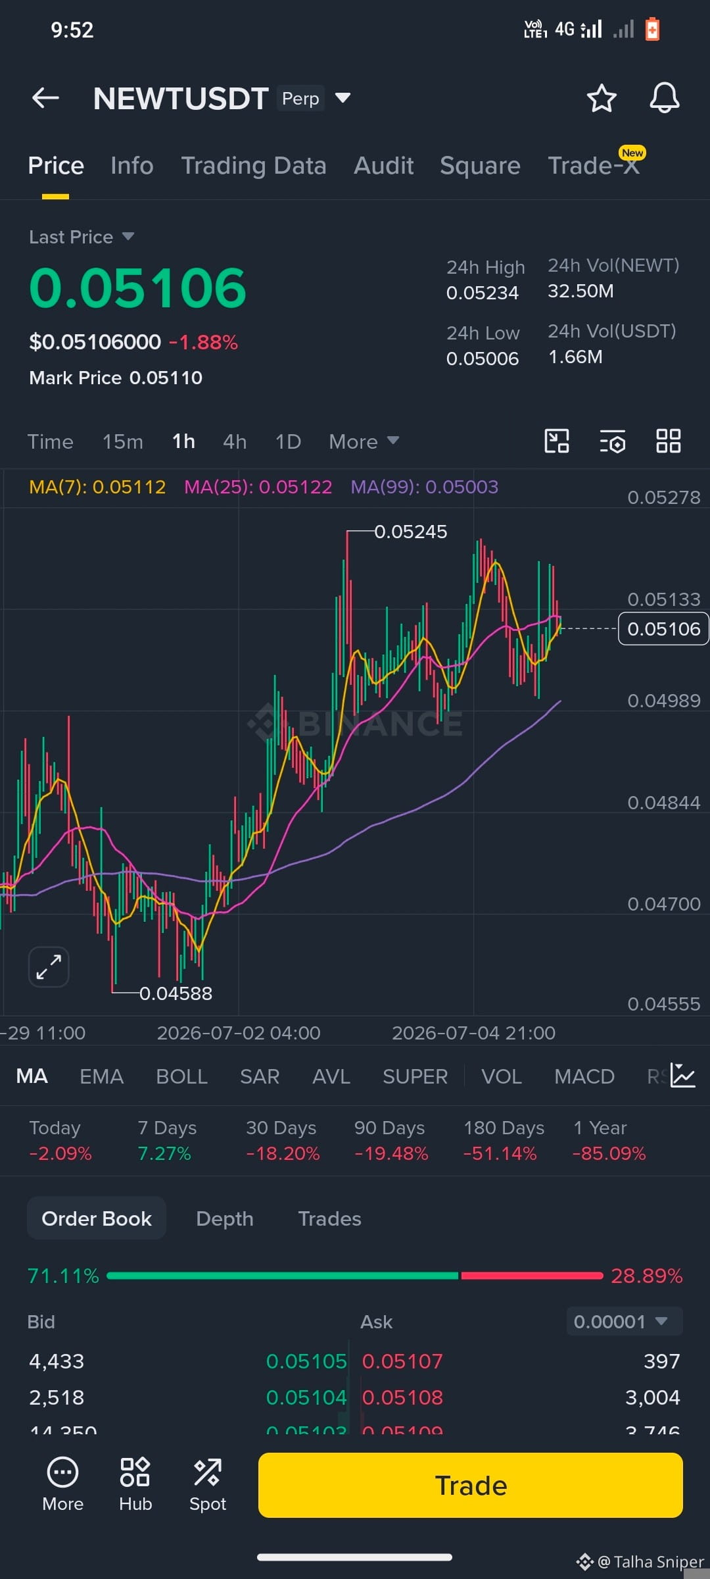Toggle MACD sub-indicator
Screen dimensions: 710x1579
(584, 1076)
